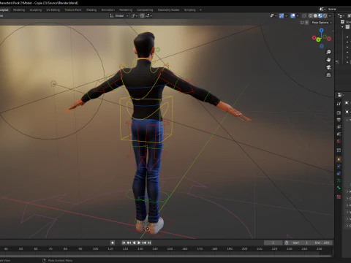The image size is (351, 263).
Task: Jump to previous keyframe in timeline
Action: click(x=129, y=243)
